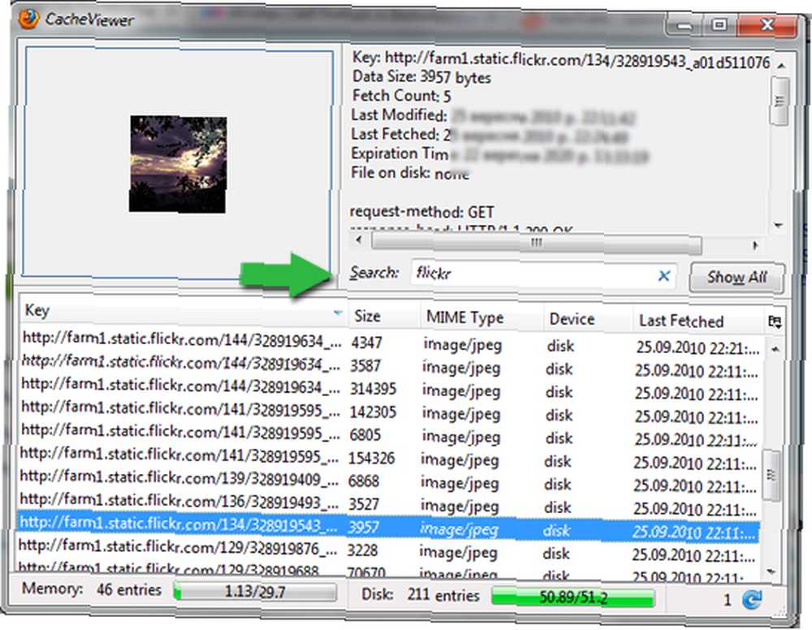Click the disk device cell in the 3527 row
Screen dimensions: 812x630
[557, 508]
